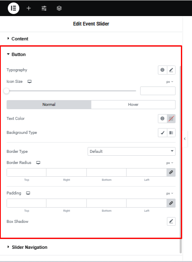The width and height of the screenshot is (192, 262).
Task: Select global color globe icon for Text Color
Action: pos(162,119)
